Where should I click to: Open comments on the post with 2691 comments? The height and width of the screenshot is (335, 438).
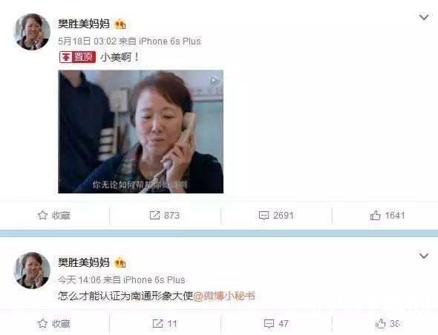276,216
